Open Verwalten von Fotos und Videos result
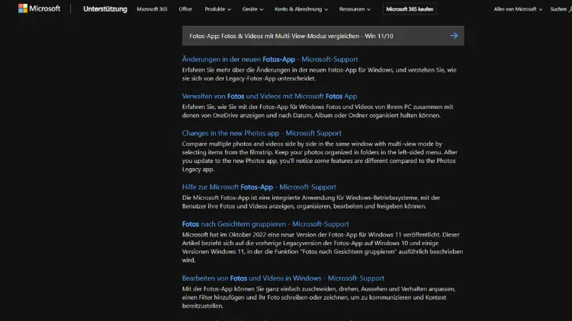 269,96
